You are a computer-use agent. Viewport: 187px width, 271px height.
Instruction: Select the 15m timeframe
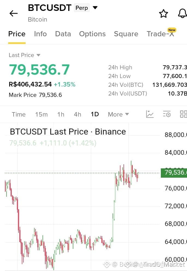point(41,114)
